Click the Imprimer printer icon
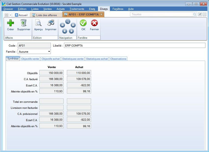This screenshot has width=209, height=152. 51,24
